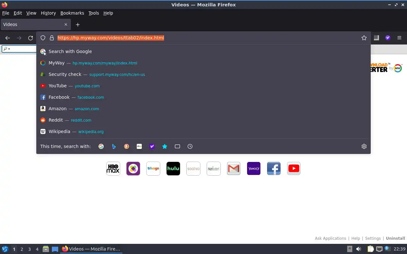This screenshot has height=254, width=407.
Task: Open the trivago shortcut tile
Action: 153,169
